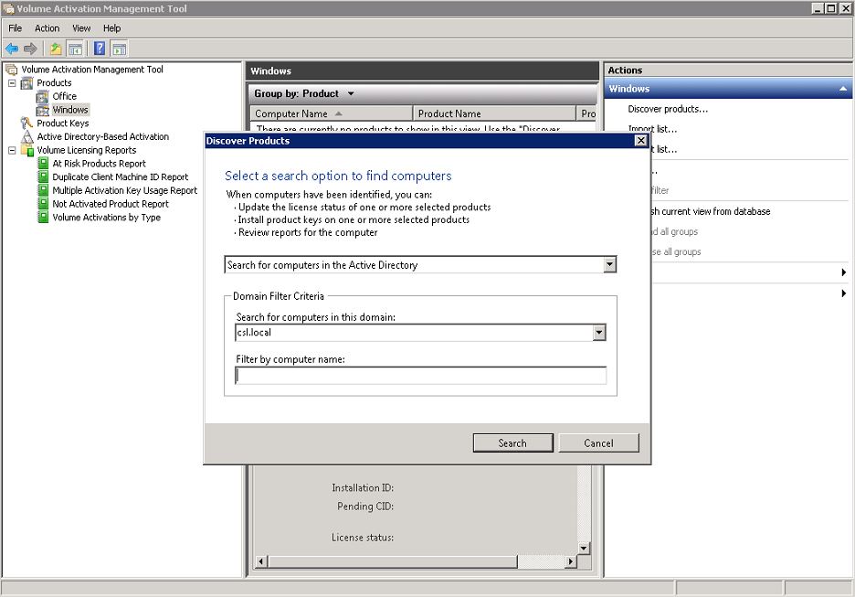The height and width of the screenshot is (597, 855).
Task: Click the Forward arrow toolbar icon
Action: click(30, 48)
